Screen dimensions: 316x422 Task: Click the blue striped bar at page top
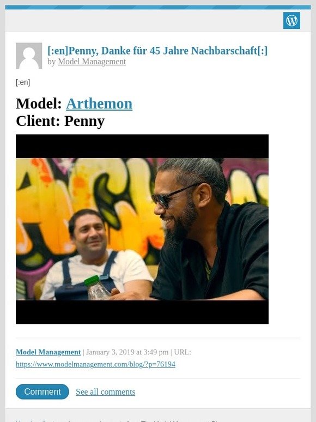(x=158, y=7)
